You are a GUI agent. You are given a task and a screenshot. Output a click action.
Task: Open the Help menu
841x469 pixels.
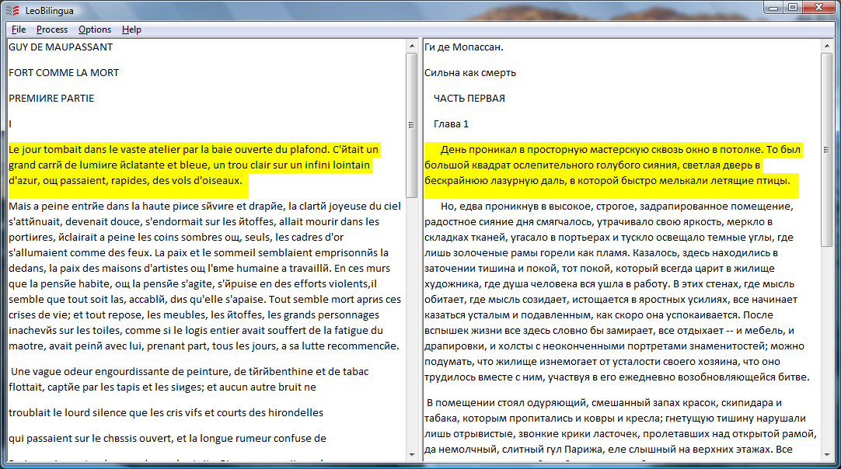click(x=131, y=30)
